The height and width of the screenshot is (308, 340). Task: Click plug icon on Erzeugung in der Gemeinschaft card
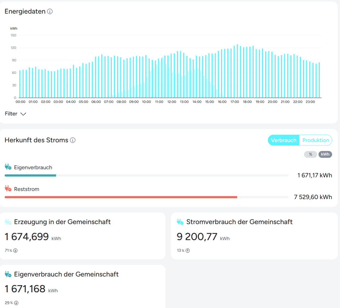point(8,222)
